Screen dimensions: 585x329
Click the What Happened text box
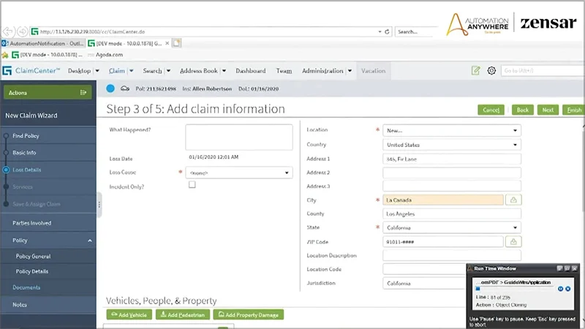tap(239, 137)
